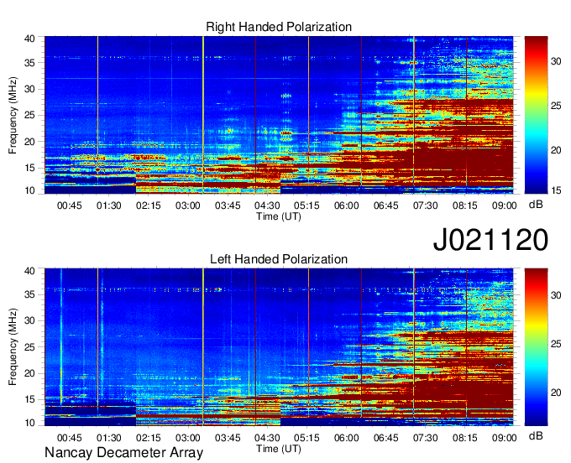Click 01:30 tick on Left Handed time axis
Viewport: 571px width, 463px height.
[x=109, y=438]
